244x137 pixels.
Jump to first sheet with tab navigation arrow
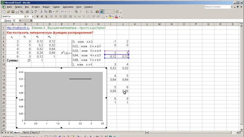tap(3, 132)
